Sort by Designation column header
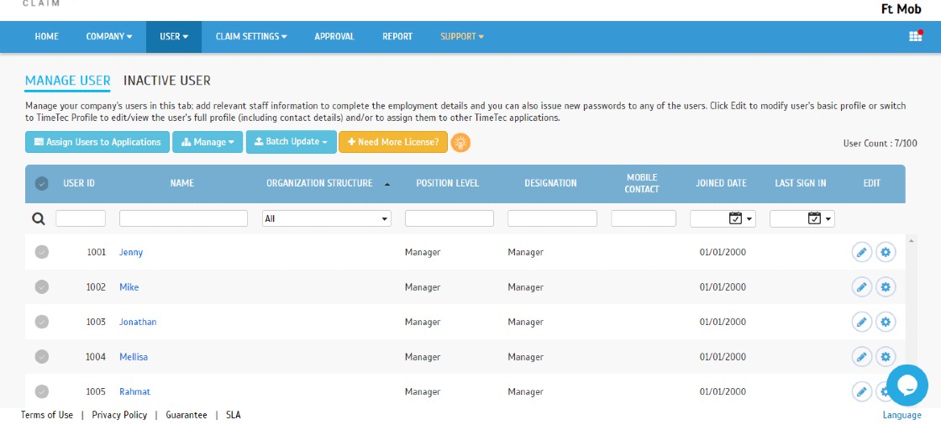941x425 pixels. click(550, 183)
